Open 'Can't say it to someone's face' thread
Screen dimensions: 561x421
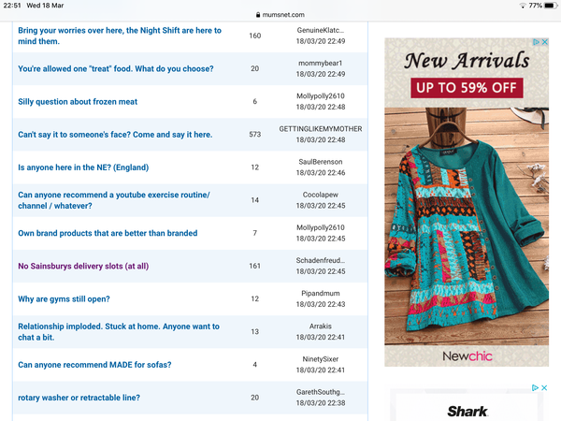[x=115, y=135]
